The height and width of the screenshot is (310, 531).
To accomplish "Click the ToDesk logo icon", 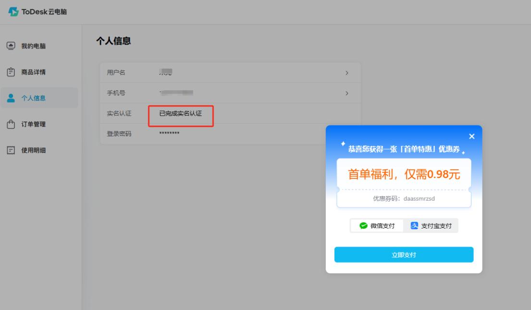I will (12, 12).
